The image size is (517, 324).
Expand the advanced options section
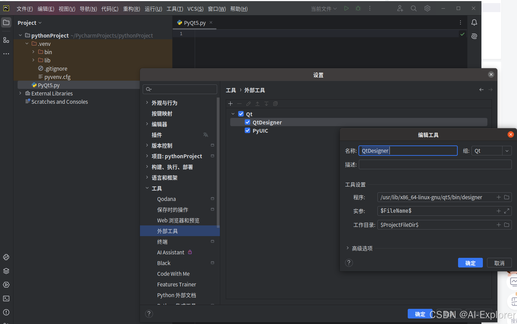click(x=347, y=248)
